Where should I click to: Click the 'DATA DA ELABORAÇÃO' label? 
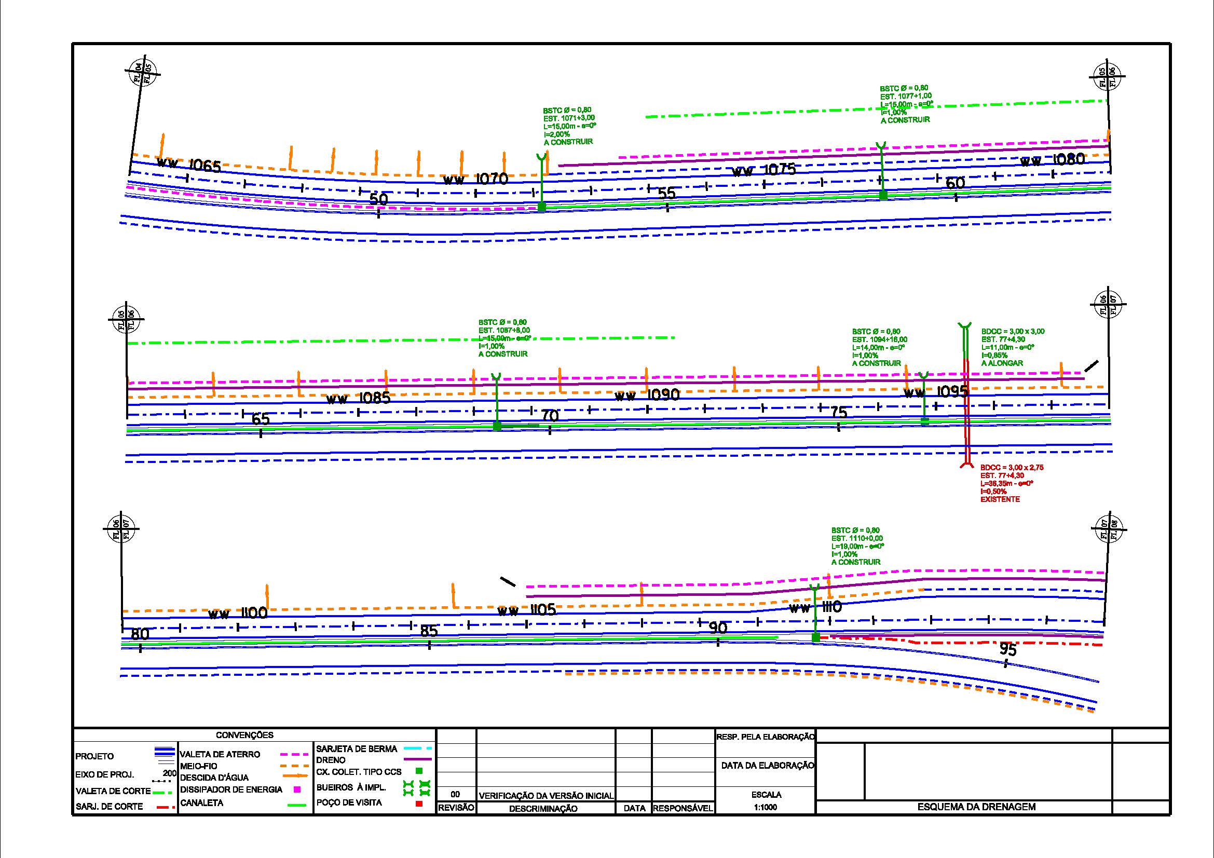pos(767,765)
